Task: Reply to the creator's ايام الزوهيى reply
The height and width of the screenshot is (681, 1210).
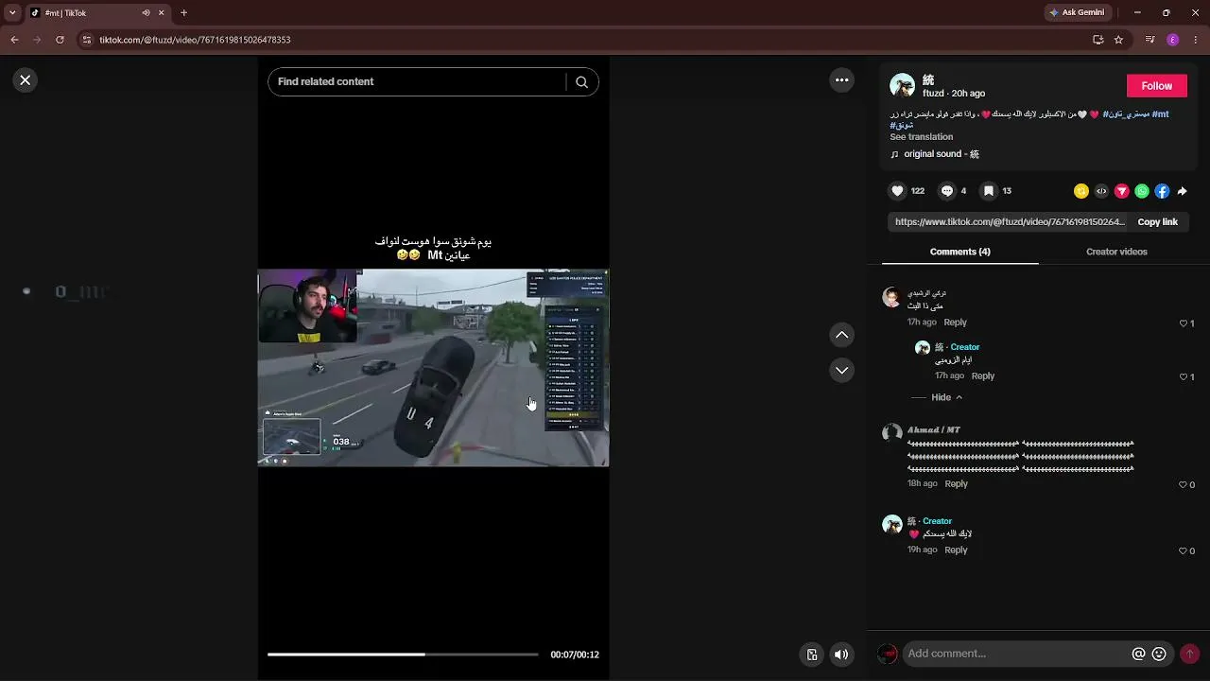Action: tap(982, 375)
